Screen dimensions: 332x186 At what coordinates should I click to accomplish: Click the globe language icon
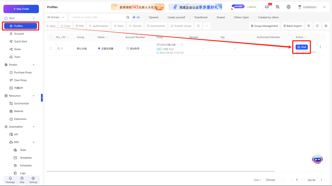coord(288,7)
